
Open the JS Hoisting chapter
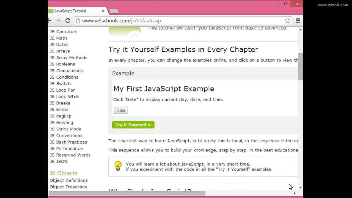61,123
